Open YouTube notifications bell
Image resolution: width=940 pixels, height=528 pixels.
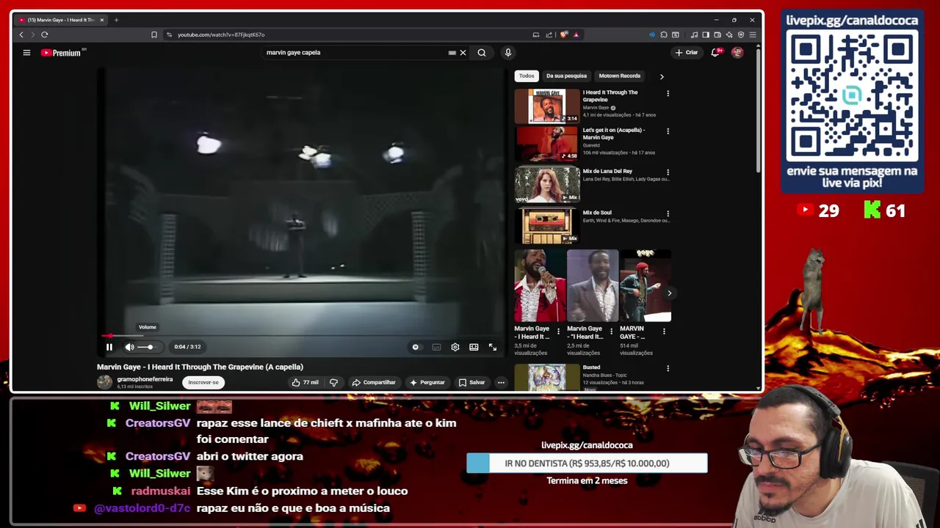click(715, 53)
